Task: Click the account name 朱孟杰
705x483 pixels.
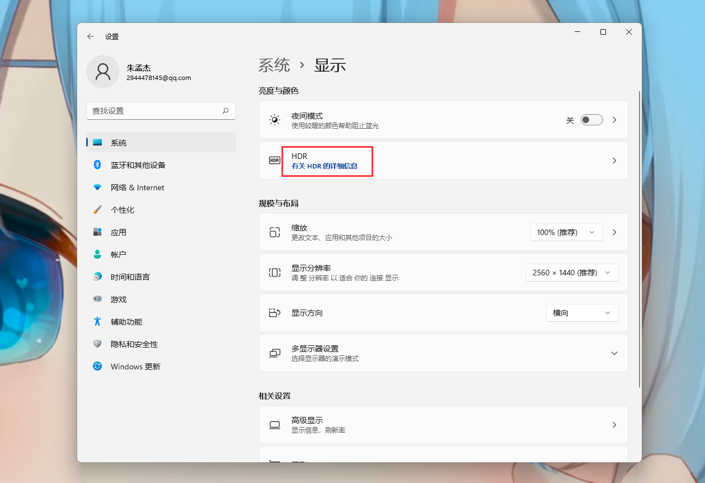Action: pyautogui.click(x=138, y=68)
